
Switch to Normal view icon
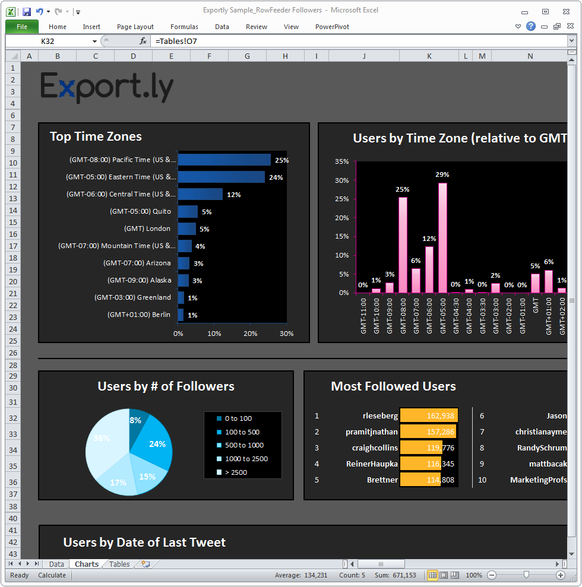pos(432,575)
